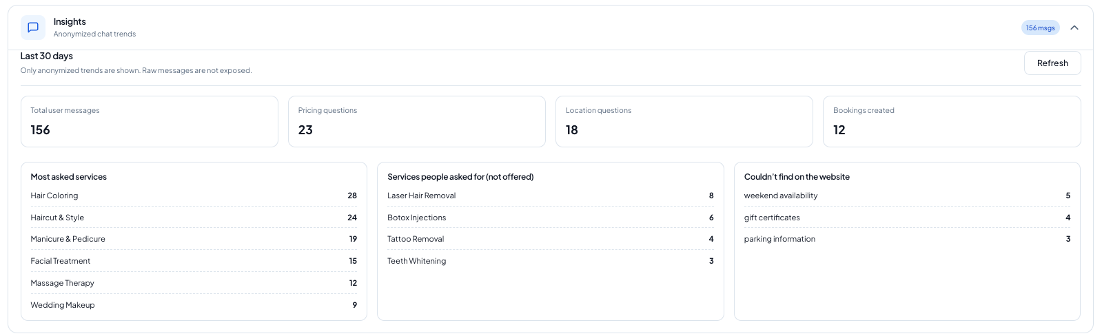Click the Insights chat bubble icon
Screen dimensions: 1102x336
tap(32, 28)
